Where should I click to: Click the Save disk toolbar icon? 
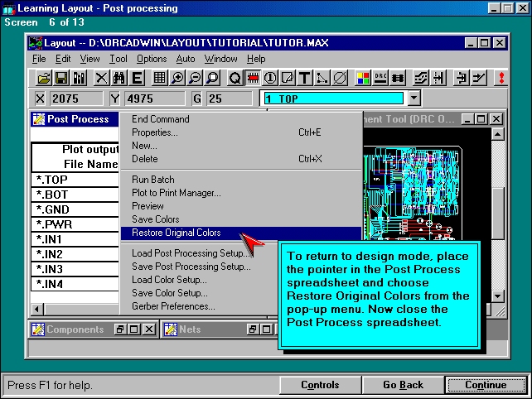[61, 78]
